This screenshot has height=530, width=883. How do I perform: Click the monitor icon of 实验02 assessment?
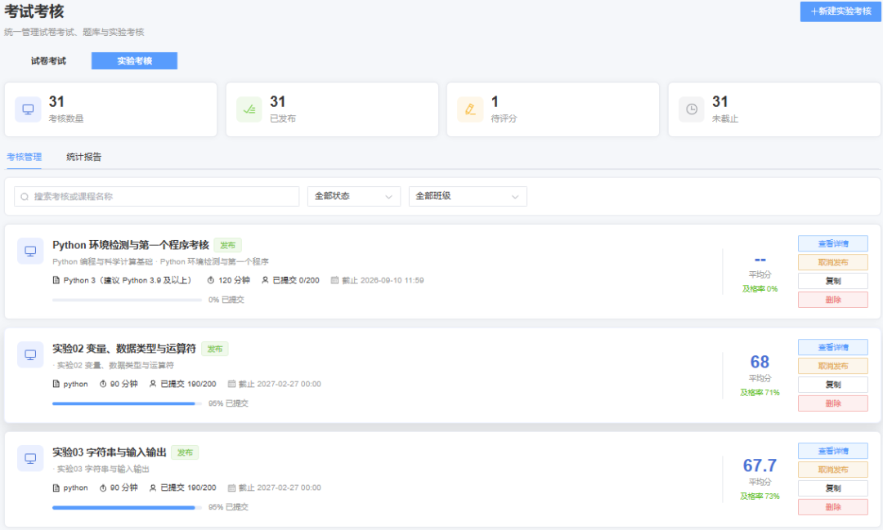click(30, 354)
